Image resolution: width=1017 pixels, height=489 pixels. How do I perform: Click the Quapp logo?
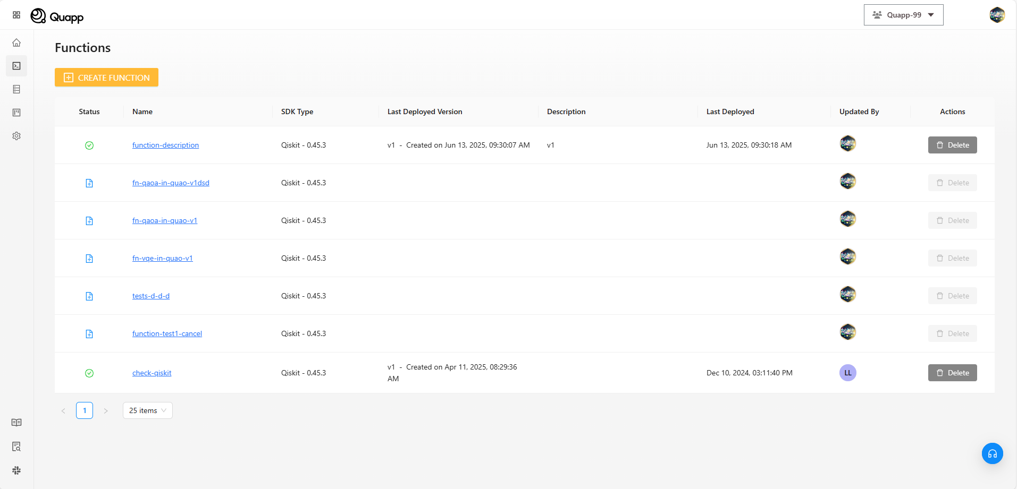(x=57, y=16)
